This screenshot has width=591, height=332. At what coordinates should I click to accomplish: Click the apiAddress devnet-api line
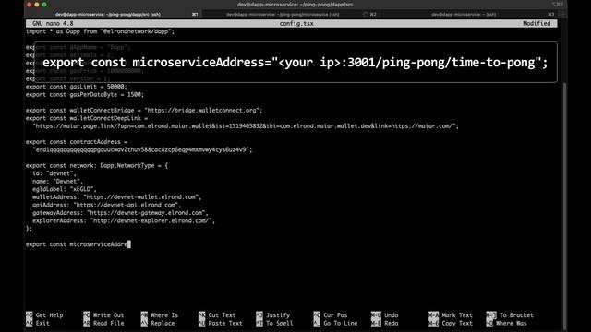(x=107, y=205)
